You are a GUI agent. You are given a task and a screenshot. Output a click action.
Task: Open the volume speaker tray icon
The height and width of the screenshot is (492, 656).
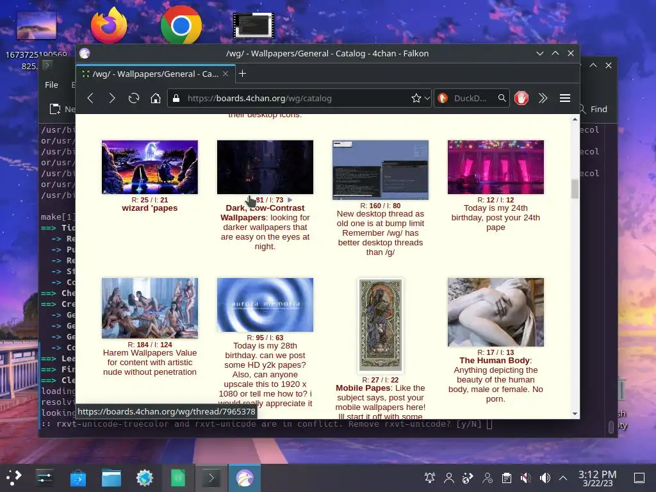click(545, 477)
